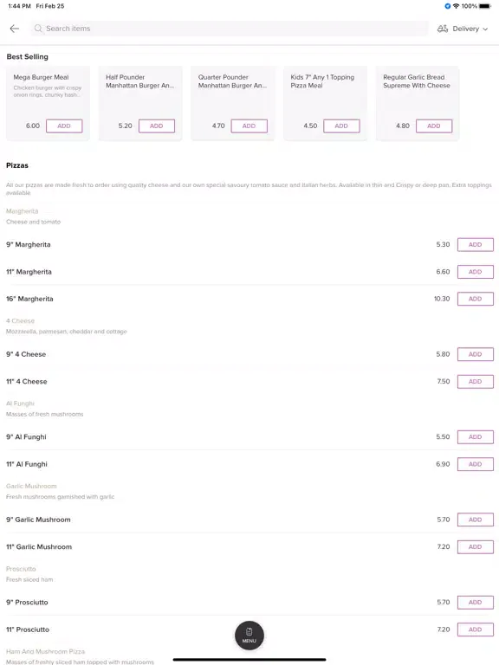499x665 pixels.
Task: Open the Quarter Pounder Manhattan Burger card
Action: (x=232, y=103)
